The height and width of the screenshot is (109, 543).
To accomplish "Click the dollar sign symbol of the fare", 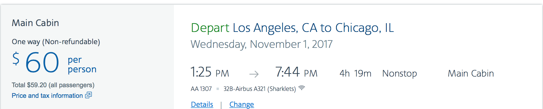I will [x=16, y=58].
